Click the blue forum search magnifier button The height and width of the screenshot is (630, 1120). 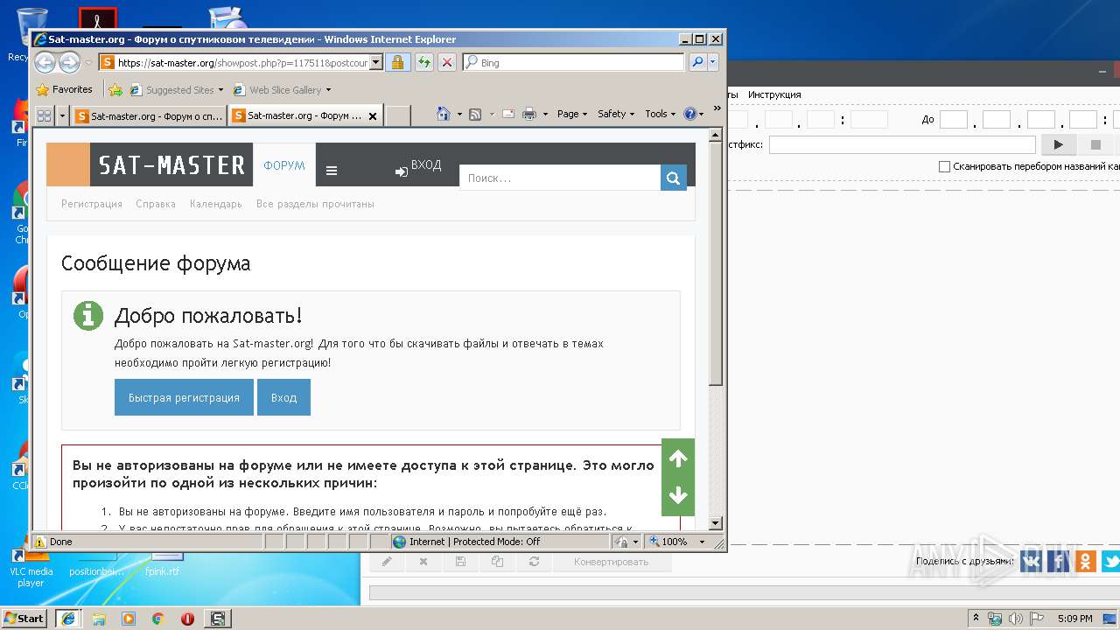pyautogui.click(x=673, y=178)
